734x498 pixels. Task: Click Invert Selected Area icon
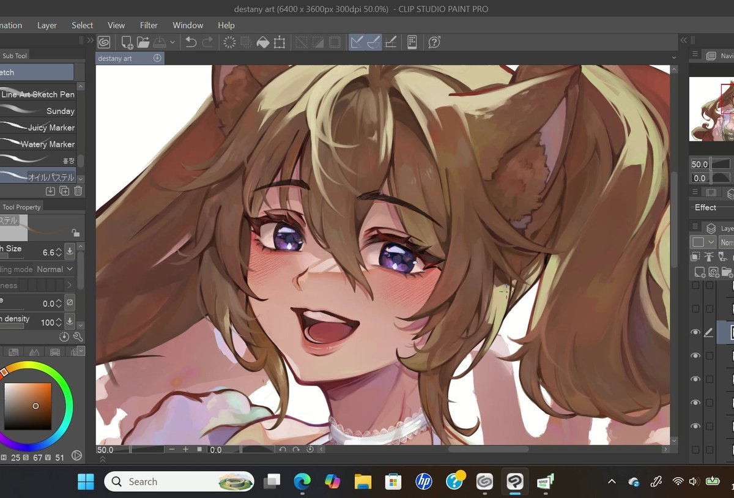[318, 42]
